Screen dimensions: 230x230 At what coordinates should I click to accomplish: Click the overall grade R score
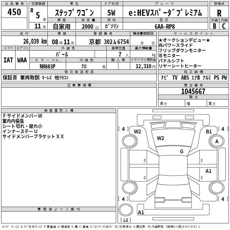pos(219,13)
